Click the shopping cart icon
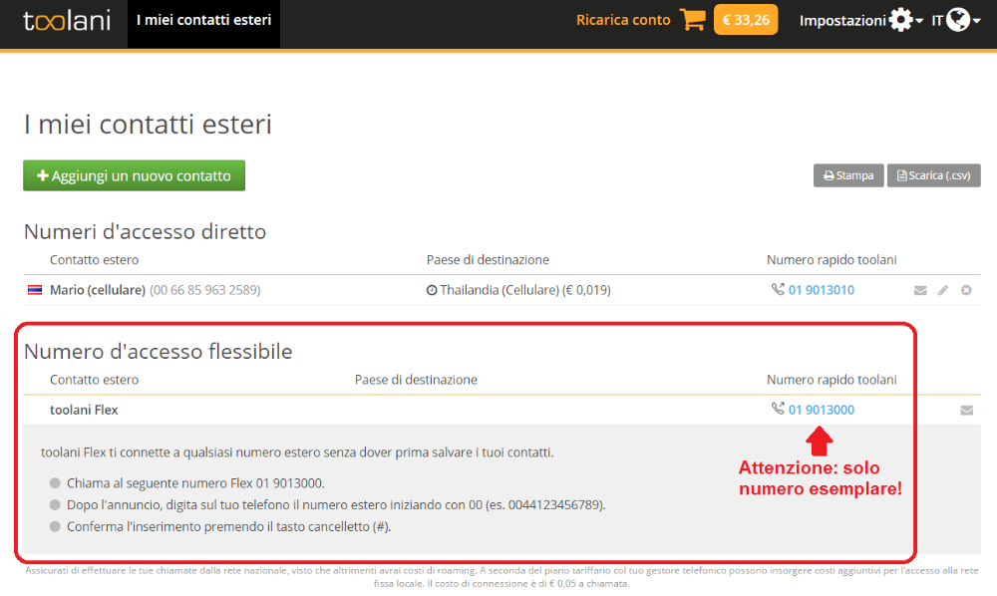 click(x=693, y=20)
